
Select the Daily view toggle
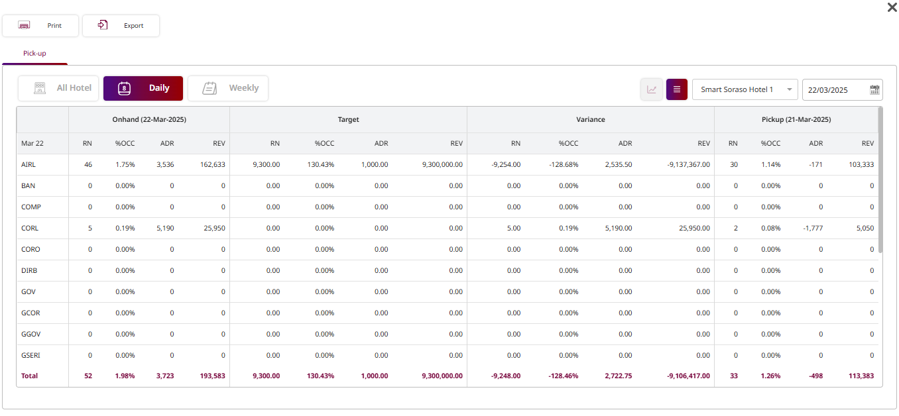pos(143,88)
